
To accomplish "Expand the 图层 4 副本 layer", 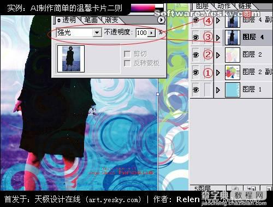I will pyautogui.click(x=218, y=20).
